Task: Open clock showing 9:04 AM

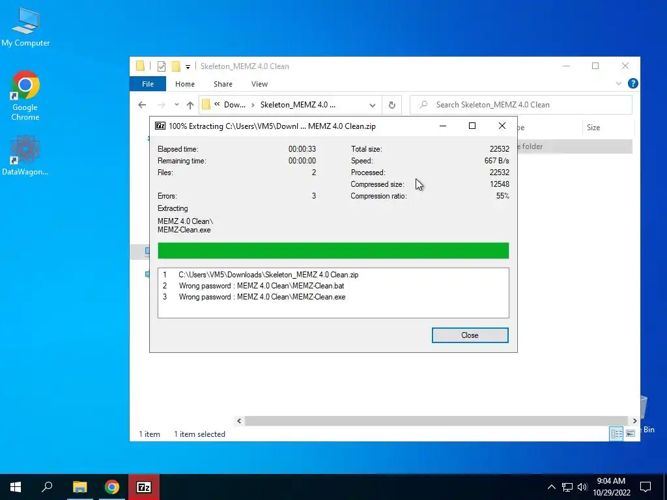Action: [611, 487]
